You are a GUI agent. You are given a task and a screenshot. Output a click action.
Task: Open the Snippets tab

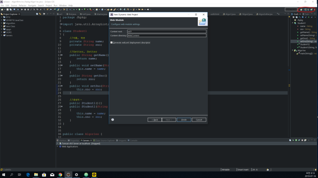pos(121,140)
